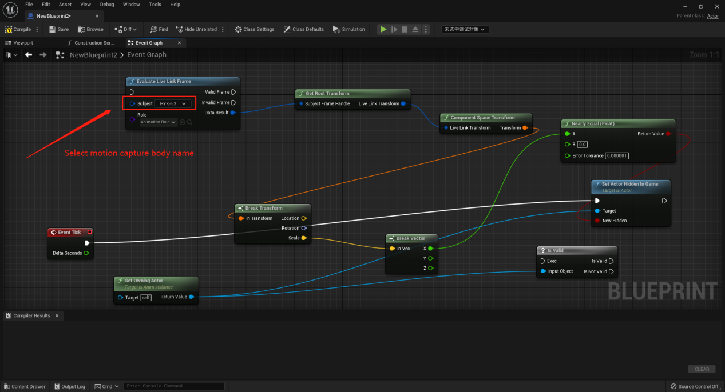This screenshot has height=392, width=725.
Task: Click the green Play button
Action: coord(383,29)
